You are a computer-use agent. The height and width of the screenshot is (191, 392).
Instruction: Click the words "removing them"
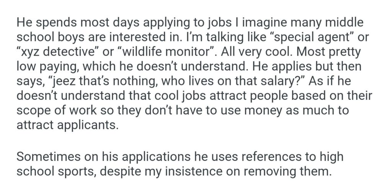[x=297, y=171]
